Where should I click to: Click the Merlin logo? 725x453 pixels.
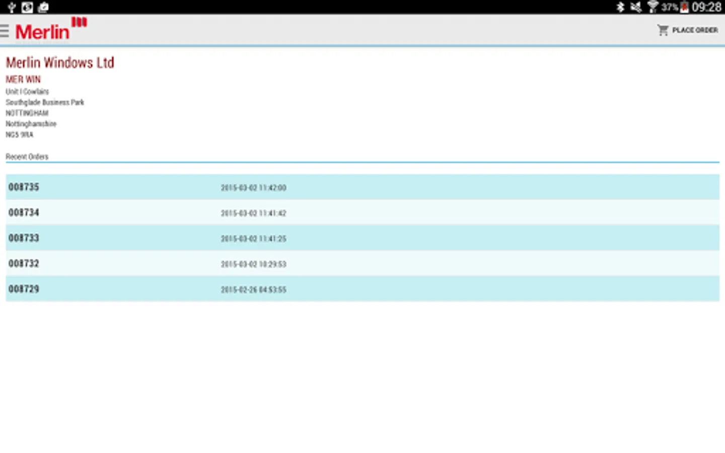(x=50, y=30)
